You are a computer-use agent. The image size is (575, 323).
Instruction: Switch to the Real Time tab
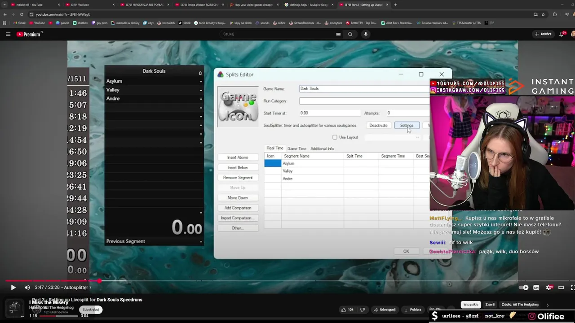[275, 148]
